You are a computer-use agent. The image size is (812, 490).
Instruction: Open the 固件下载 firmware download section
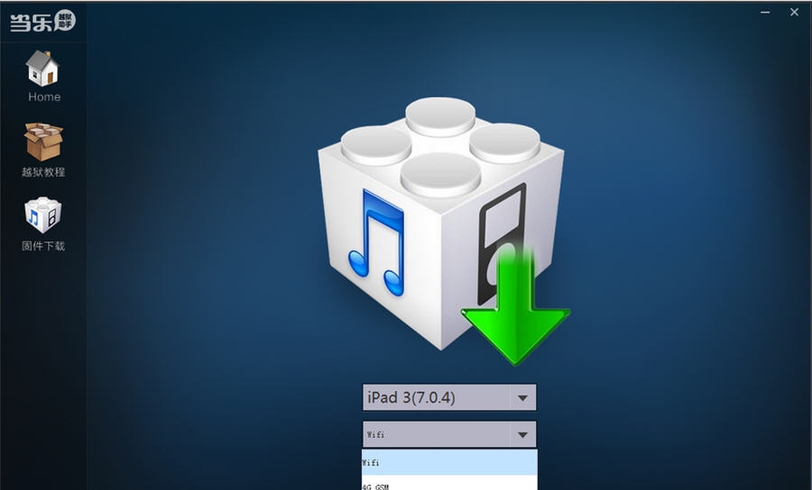pyautogui.click(x=43, y=223)
